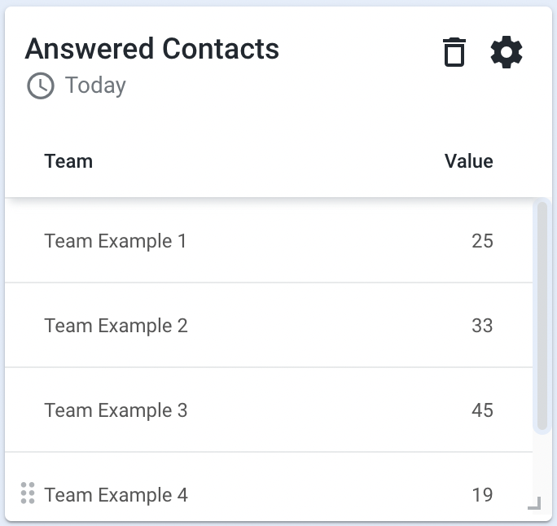Click value 33 for Team Example 2
This screenshot has width=557, height=526.
click(x=482, y=326)
